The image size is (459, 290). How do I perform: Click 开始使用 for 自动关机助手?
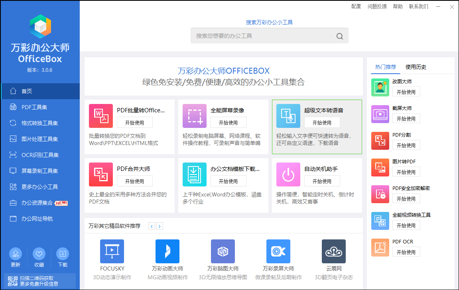pyautogui.click(x=322, y=181)
